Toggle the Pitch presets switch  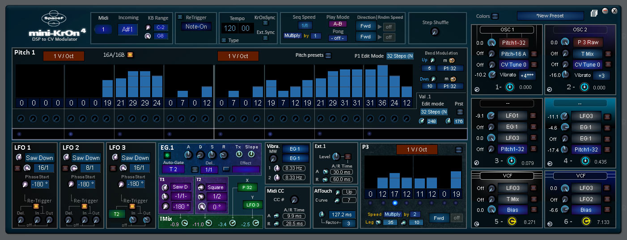click(x=329, y=55)
